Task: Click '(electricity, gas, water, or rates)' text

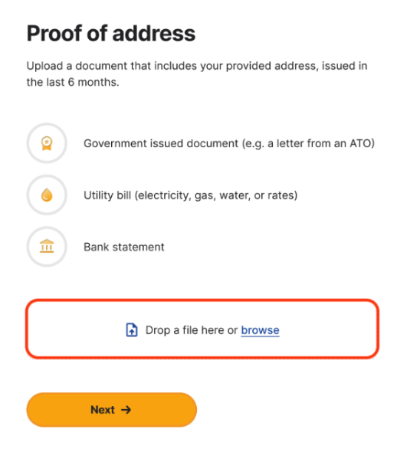Action: pos(216,195)
